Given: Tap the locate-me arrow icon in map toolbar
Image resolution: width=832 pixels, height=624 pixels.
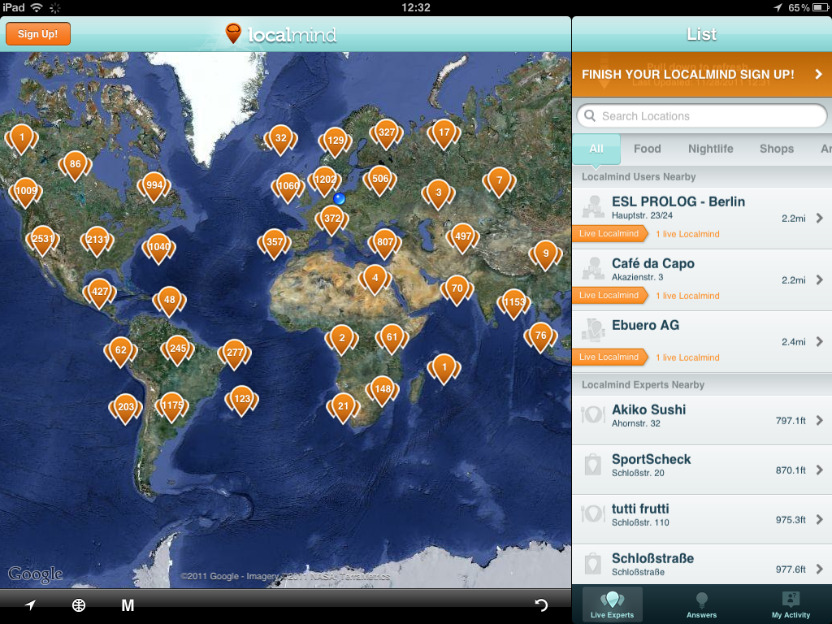Looking at the screenshot, I should click(x=30, y=604).
